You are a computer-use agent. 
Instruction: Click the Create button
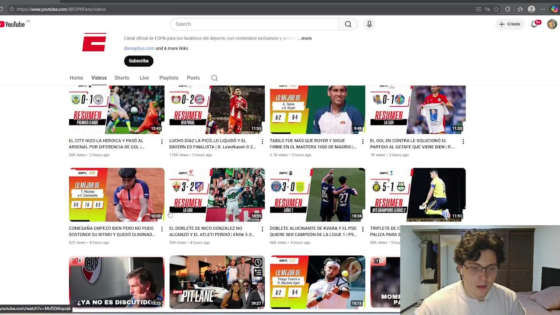[x=510, y=24]
